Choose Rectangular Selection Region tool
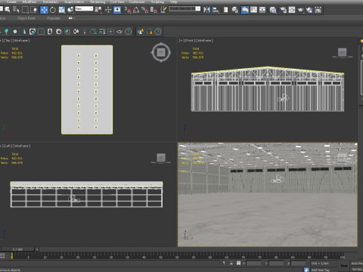Image resolution: width=363 pixels, height=272 pixels. (25, 10)
